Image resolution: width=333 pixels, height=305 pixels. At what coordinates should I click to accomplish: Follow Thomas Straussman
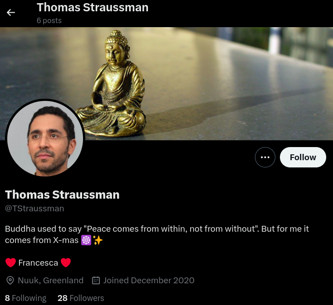303,157
